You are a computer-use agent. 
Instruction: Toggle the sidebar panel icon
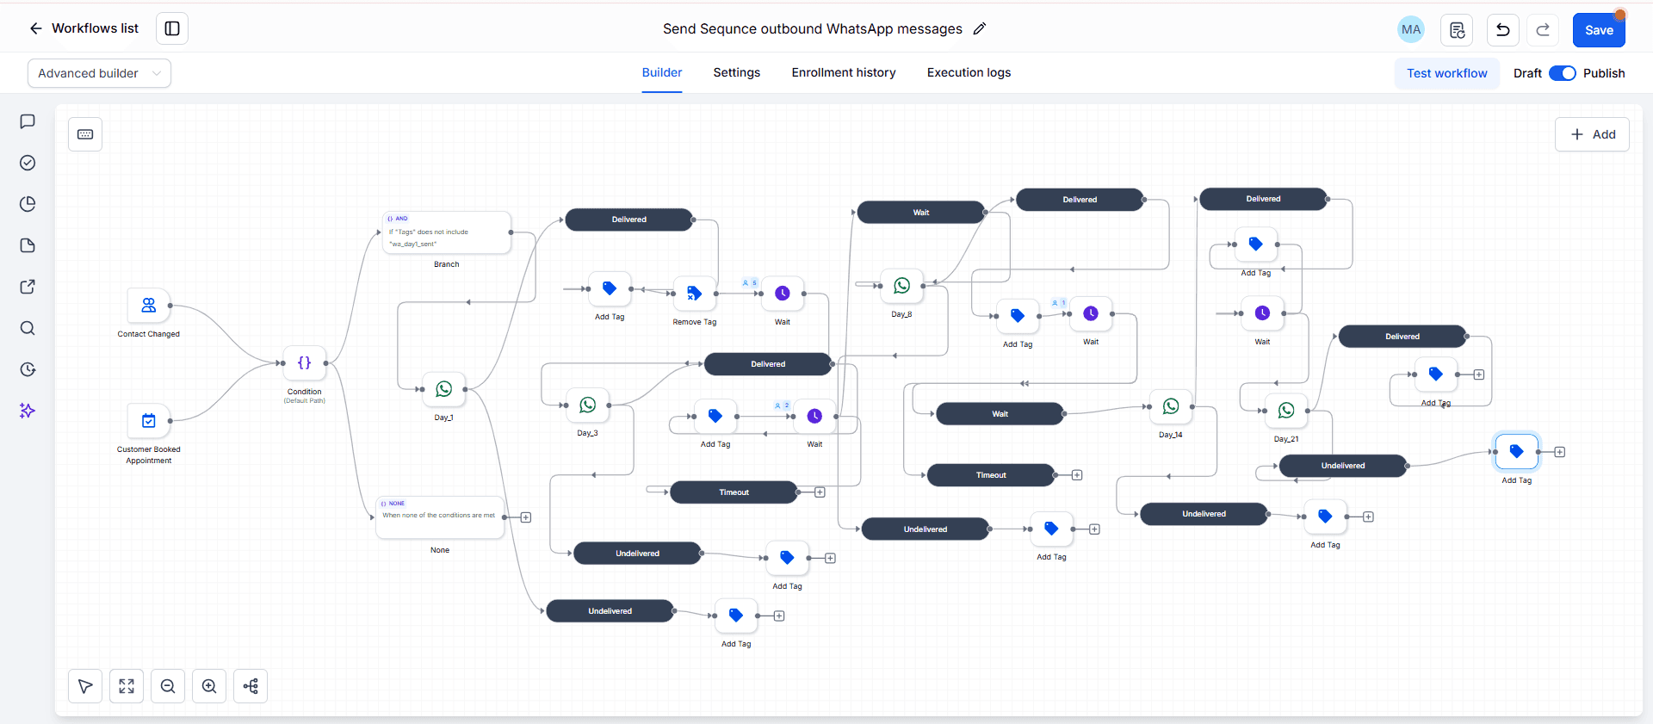172,28
